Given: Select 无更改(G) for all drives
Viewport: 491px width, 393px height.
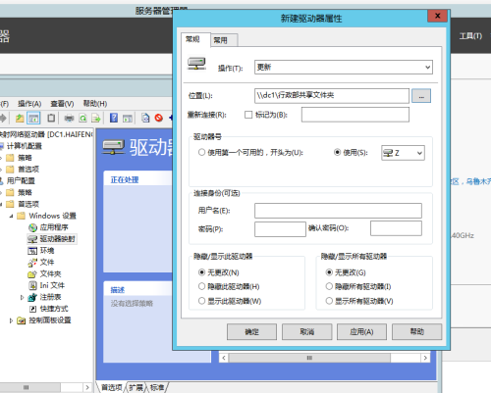Looking at the screenshot, I should click(x=329, y=272).
